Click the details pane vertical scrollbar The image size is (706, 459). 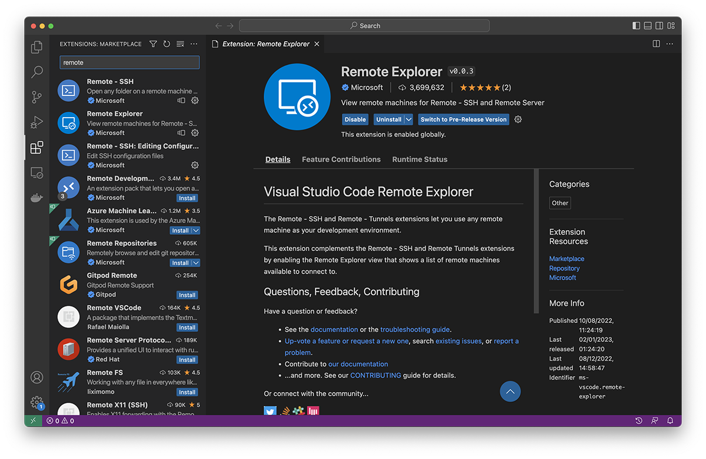[536, 241]
